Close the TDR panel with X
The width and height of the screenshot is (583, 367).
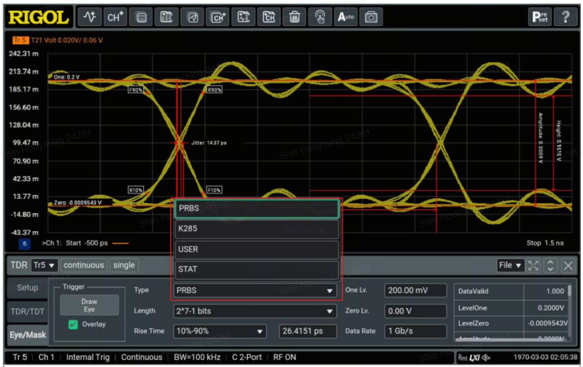tap(568, 265)
